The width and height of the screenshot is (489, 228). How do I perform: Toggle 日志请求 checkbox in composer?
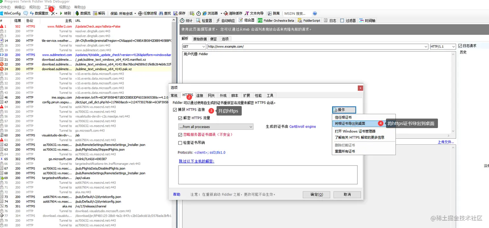(x=460, y=46)
